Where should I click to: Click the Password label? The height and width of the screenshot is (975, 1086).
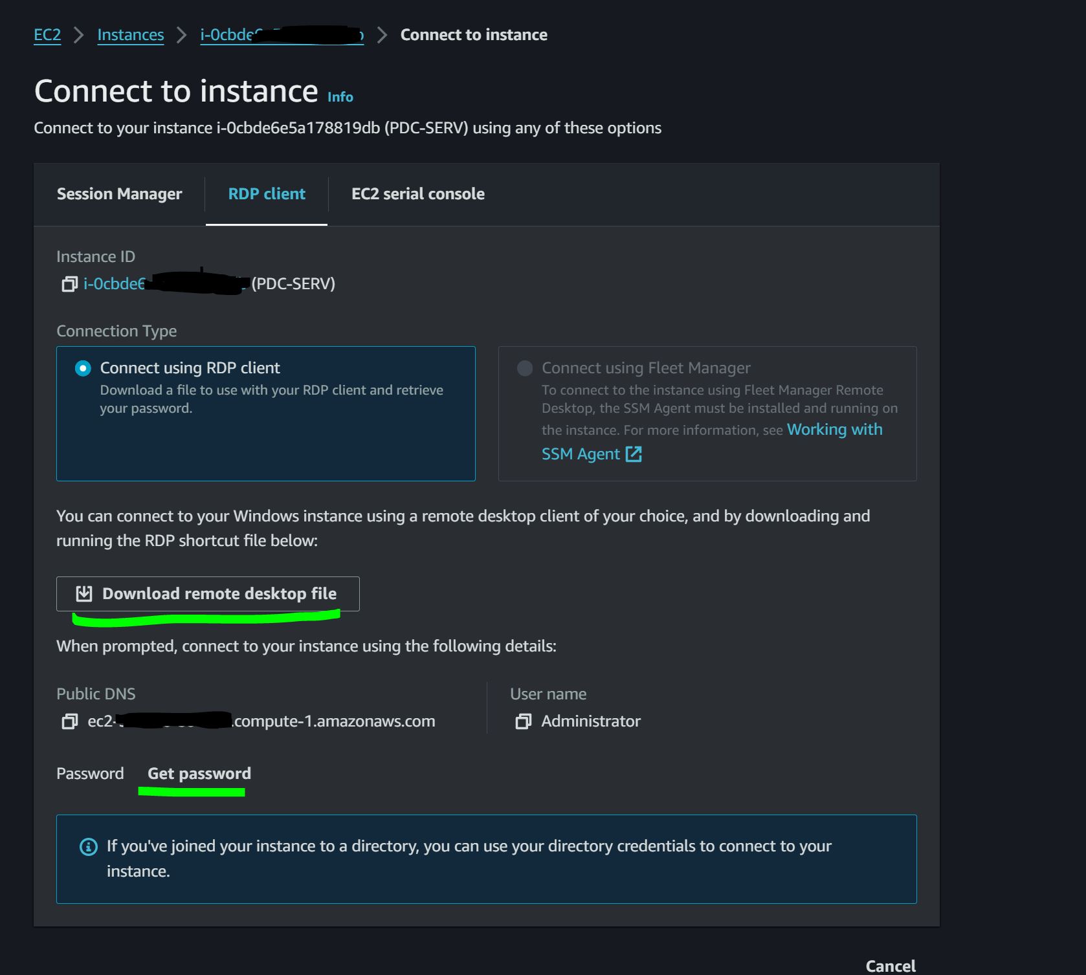click(x=90, y=774)
